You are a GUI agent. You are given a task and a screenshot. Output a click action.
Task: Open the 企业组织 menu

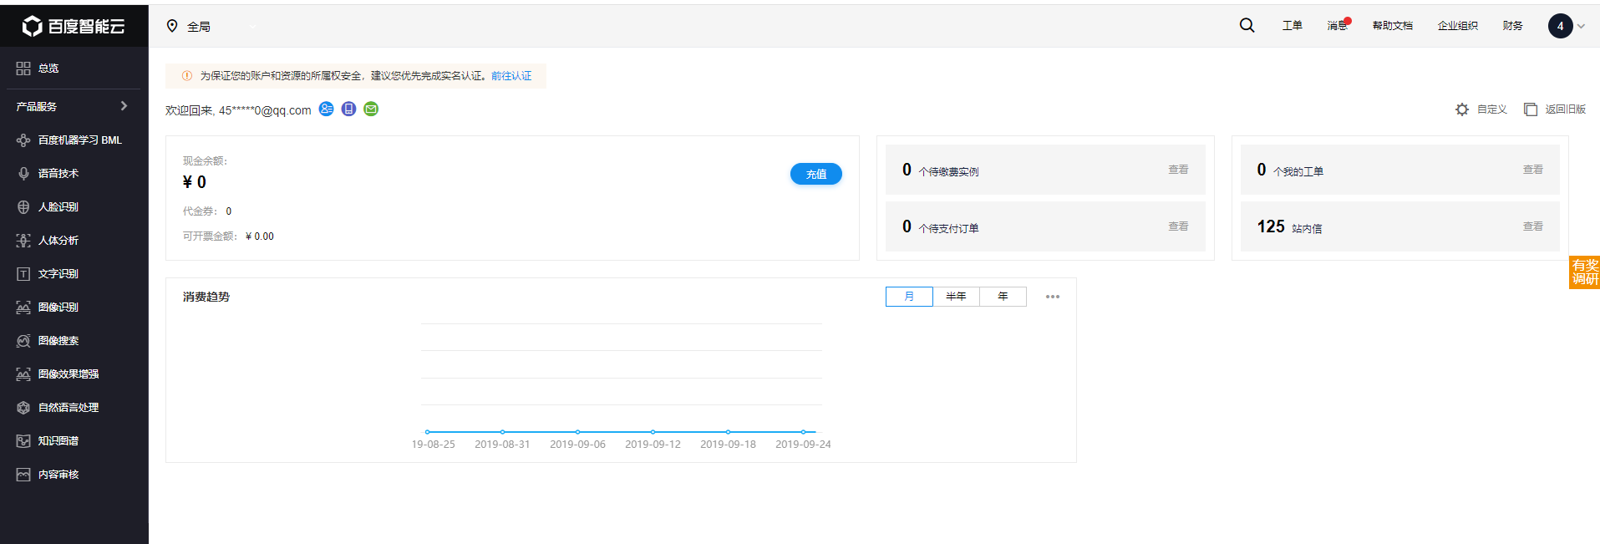(1458, 26)
